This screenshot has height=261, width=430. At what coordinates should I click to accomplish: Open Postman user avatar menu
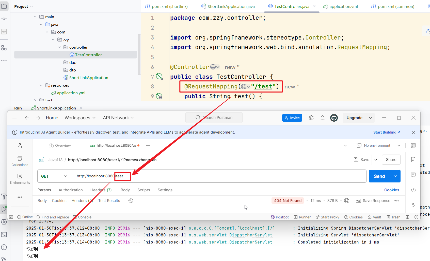coord(334,118)
